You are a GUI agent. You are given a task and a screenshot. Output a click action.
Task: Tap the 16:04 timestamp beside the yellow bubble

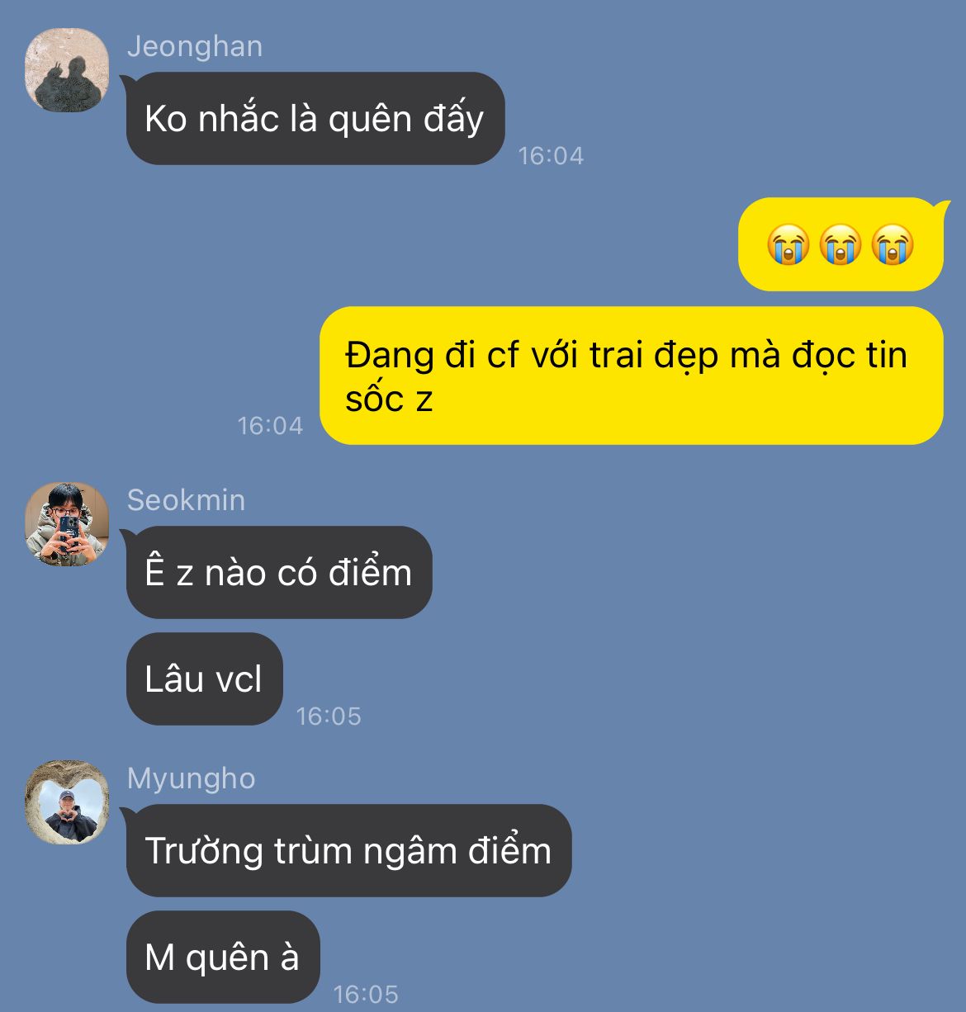pyautogui.click(x=270, y=425)
